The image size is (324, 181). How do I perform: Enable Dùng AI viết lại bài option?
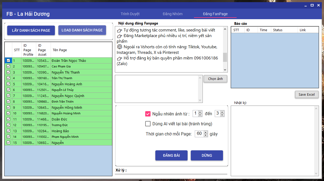tap(148, 124)
